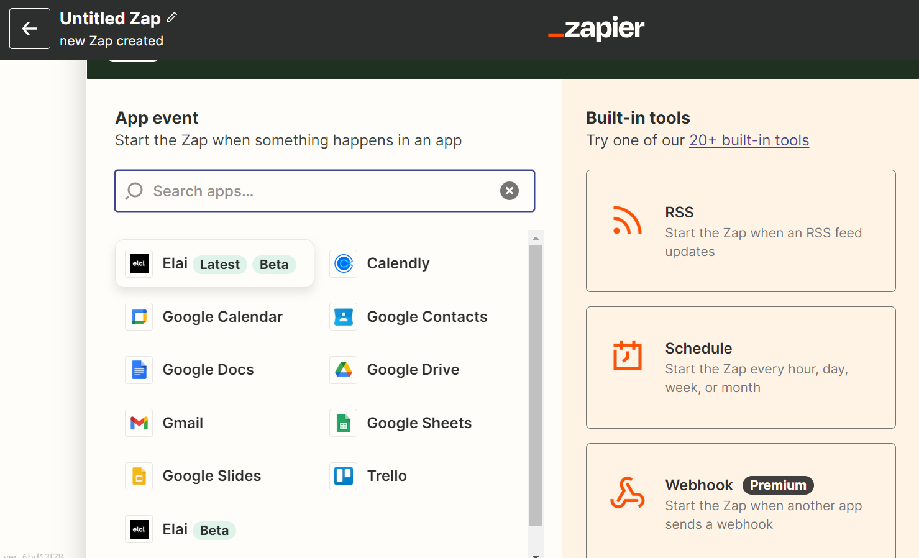Image resolution: width=919 pixels, height=558 pixels.
Task: Click the app list scrollbar thumb
Action: 536,386
